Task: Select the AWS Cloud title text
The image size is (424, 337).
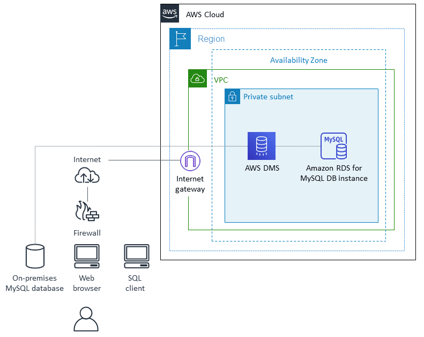Action: coord(205,14)
